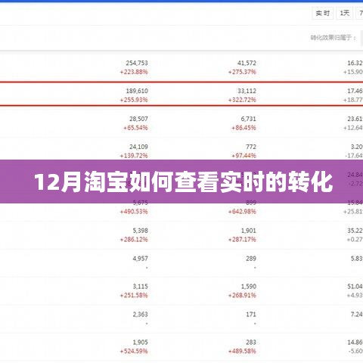Screen dimensions: 363x363
Task: Click the +490.53% growth percentage
Action: click(x=134, y=212)
